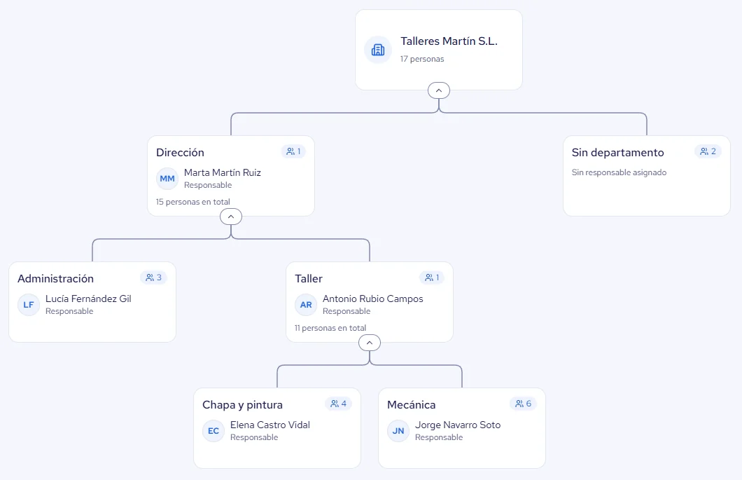
Task: Click the '11 personas en total' text
Action: 330,328
